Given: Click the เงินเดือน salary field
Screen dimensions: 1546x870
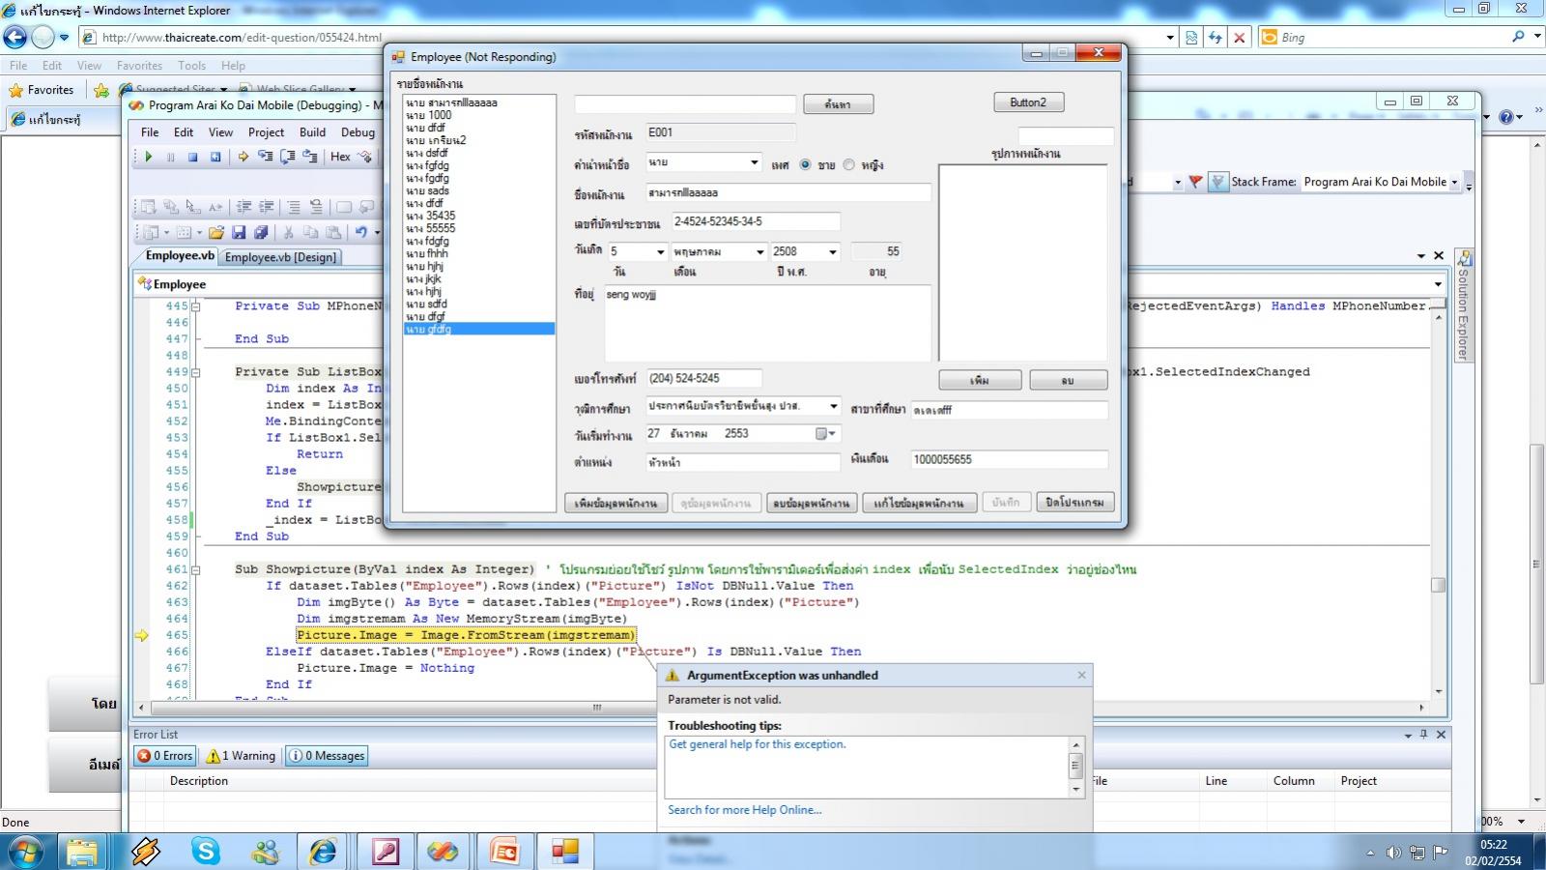Looking at the screenshot, I should 1009,460.
